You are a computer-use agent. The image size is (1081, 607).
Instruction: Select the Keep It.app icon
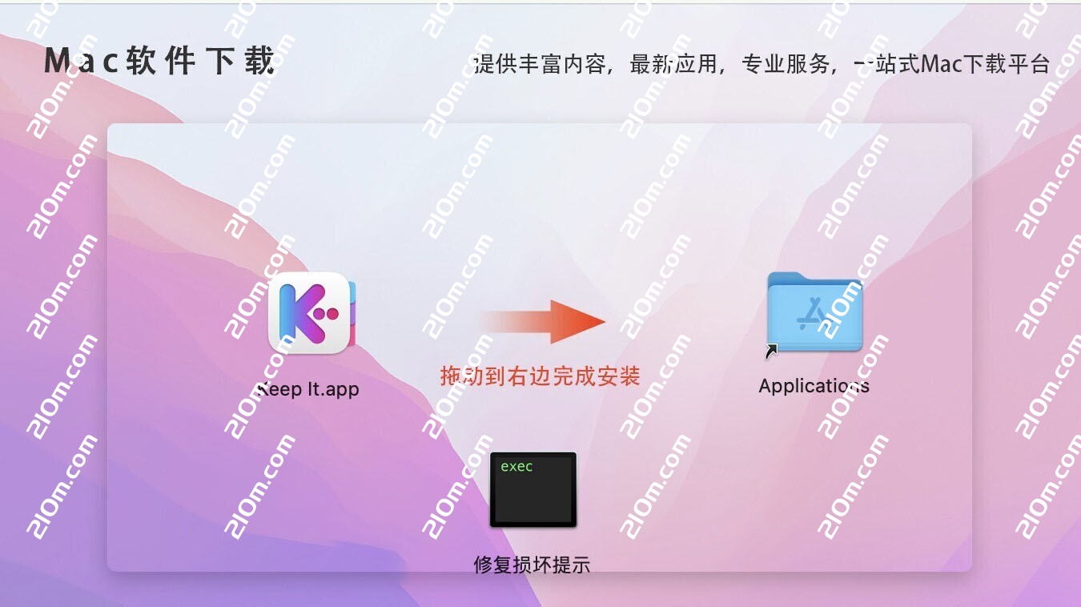point(311,313)
